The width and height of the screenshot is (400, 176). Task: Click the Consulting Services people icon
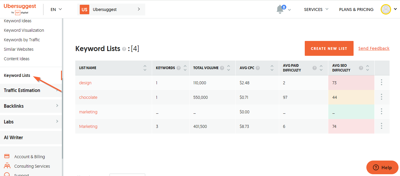[7, 166]
